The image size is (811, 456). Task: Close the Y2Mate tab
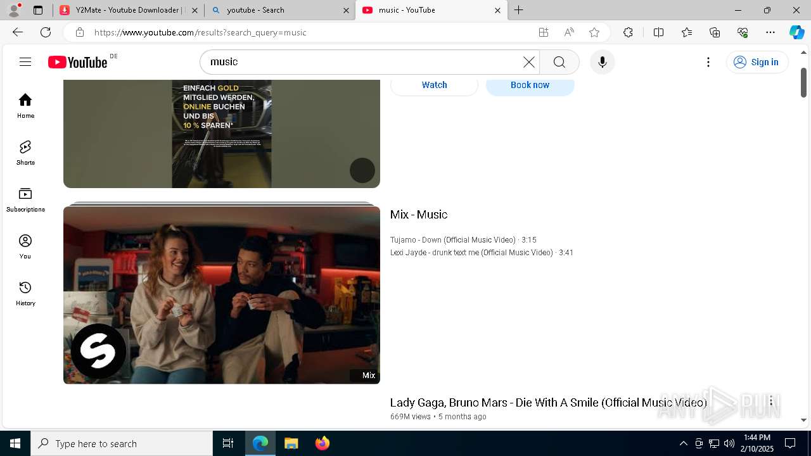coord(195,10)
